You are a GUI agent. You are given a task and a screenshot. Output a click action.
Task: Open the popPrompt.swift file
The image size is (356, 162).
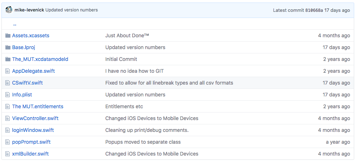pyautogui.click(x=31, y=142)
